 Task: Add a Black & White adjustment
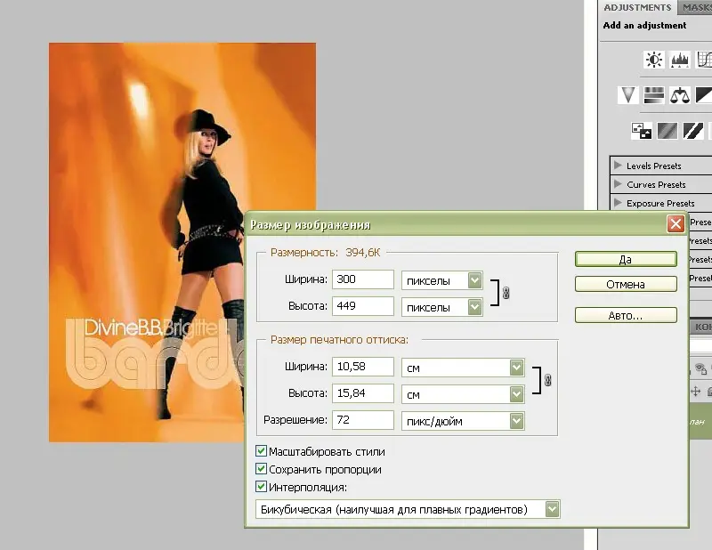(x=704, y=95)
